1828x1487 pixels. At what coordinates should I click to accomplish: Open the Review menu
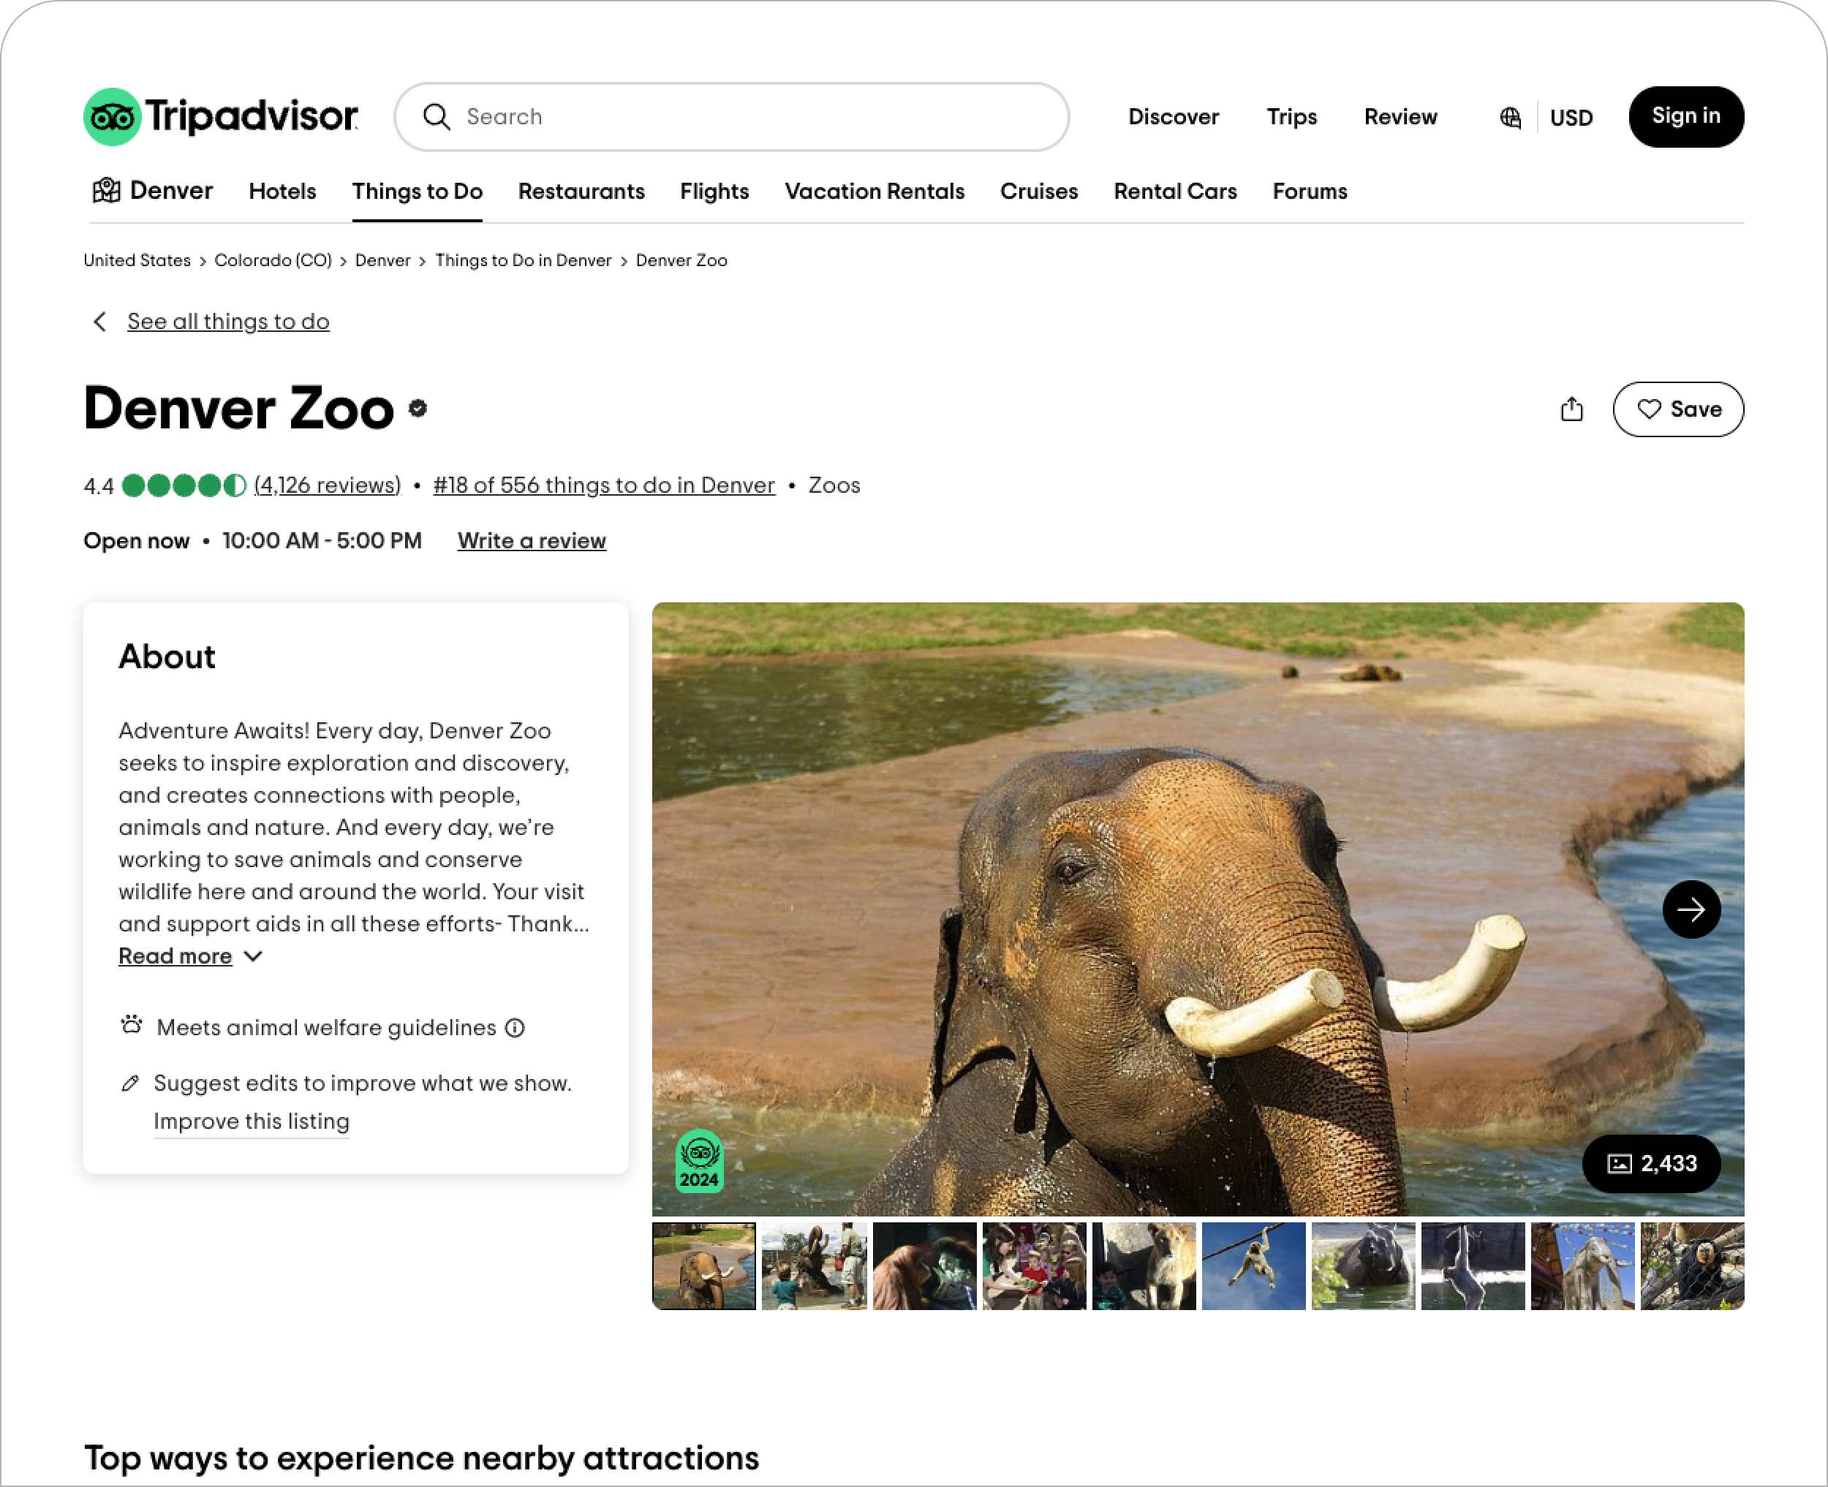coord(1400,116)
